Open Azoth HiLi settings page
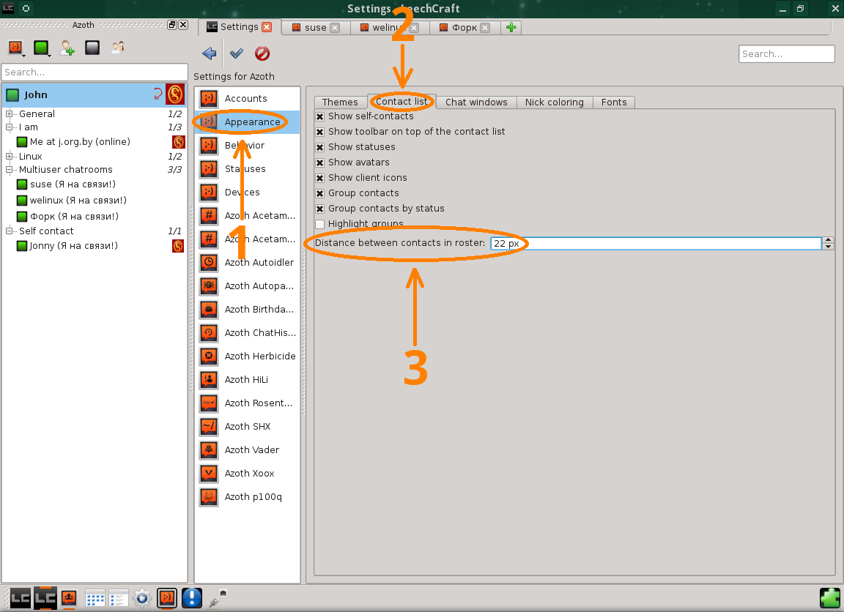Image resolution: width=844 pixels, height=612 pixels. click(x=247, y=380)
